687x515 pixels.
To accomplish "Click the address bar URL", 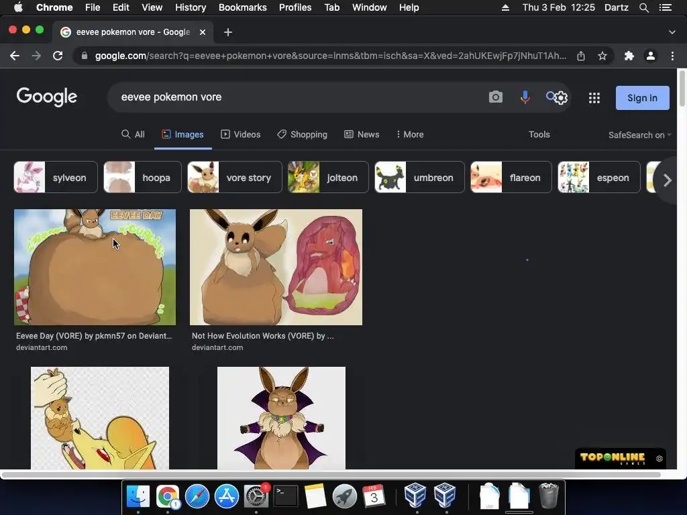I will tap(330, 56).
